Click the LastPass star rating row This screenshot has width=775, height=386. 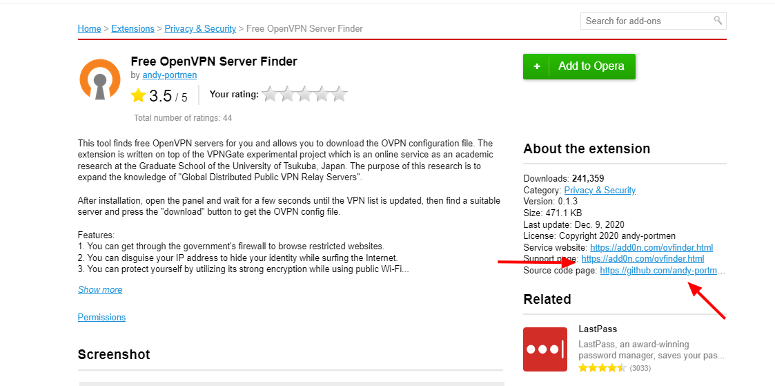click(602, 368)
